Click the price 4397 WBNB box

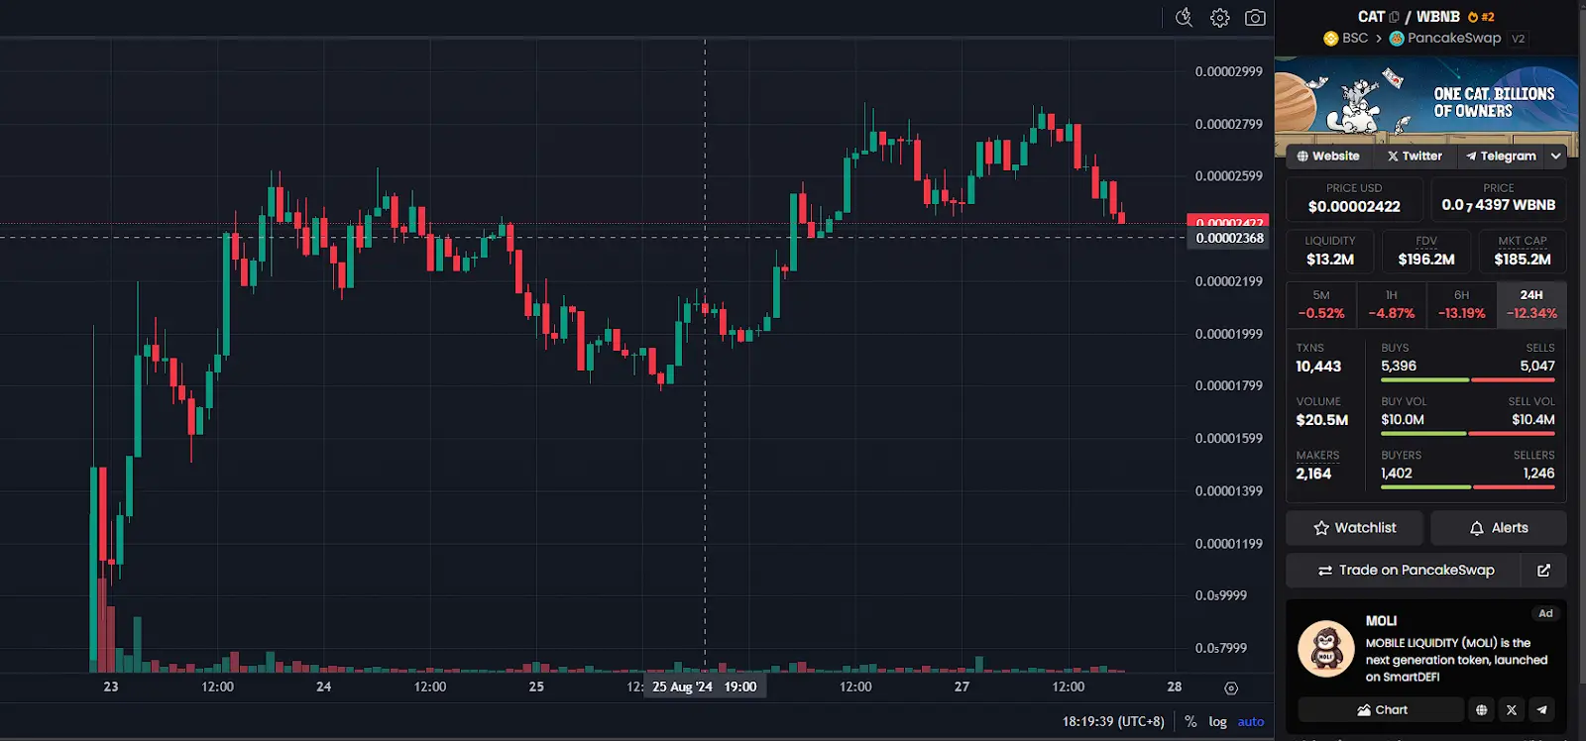1499,198
